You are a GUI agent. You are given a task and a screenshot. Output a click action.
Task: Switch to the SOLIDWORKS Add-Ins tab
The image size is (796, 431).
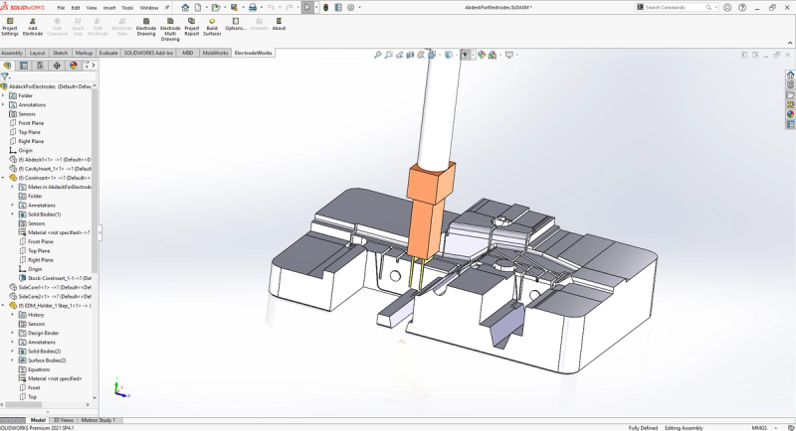click(x=148, y=53)
